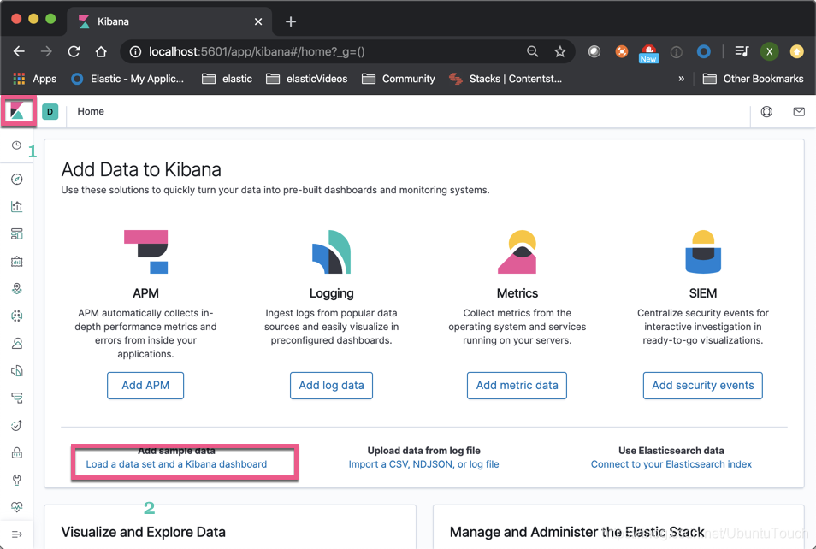The width and height of the screenshot is (816, 549).
Task: Select the Kibana browser tab
Action: tap(169, 21)
